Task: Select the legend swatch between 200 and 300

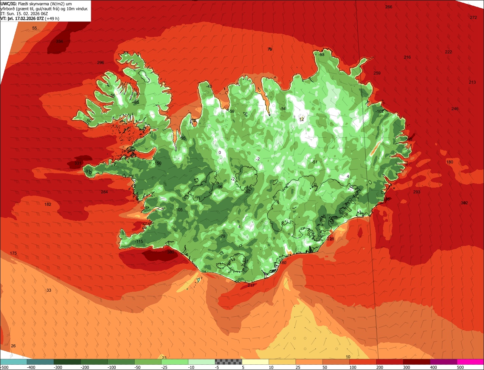Action: point(390,362)
